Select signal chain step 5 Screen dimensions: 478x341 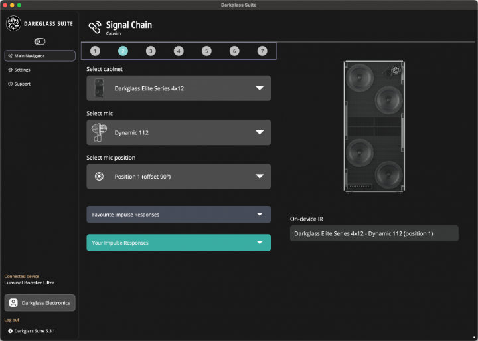pyautogui.click(x=206, y=51)
